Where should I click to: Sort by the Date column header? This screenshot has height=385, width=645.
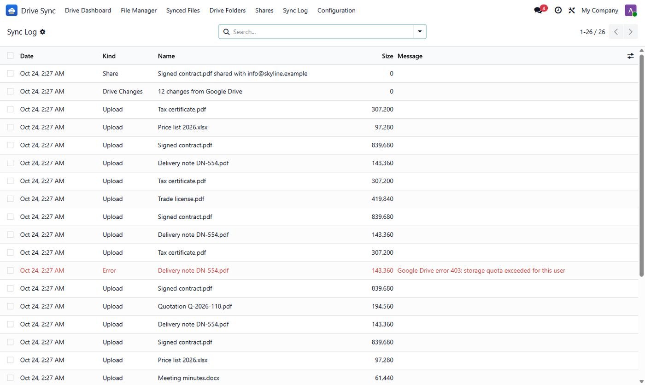pyautogui.click(x=27, y=56)
